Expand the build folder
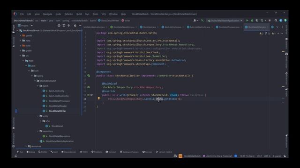Image resolution: width=300 pixels, height=168 pixels. (x=21, y=46)
